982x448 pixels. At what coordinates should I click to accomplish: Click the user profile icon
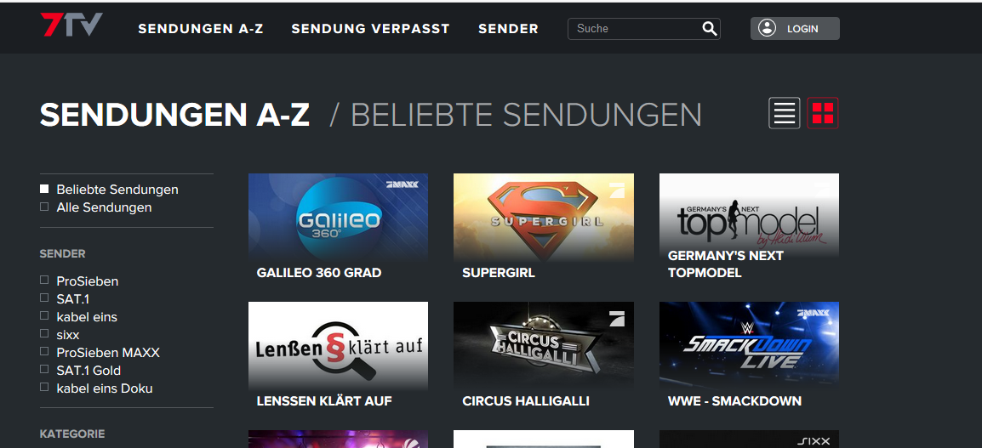[x=767, y=28]
